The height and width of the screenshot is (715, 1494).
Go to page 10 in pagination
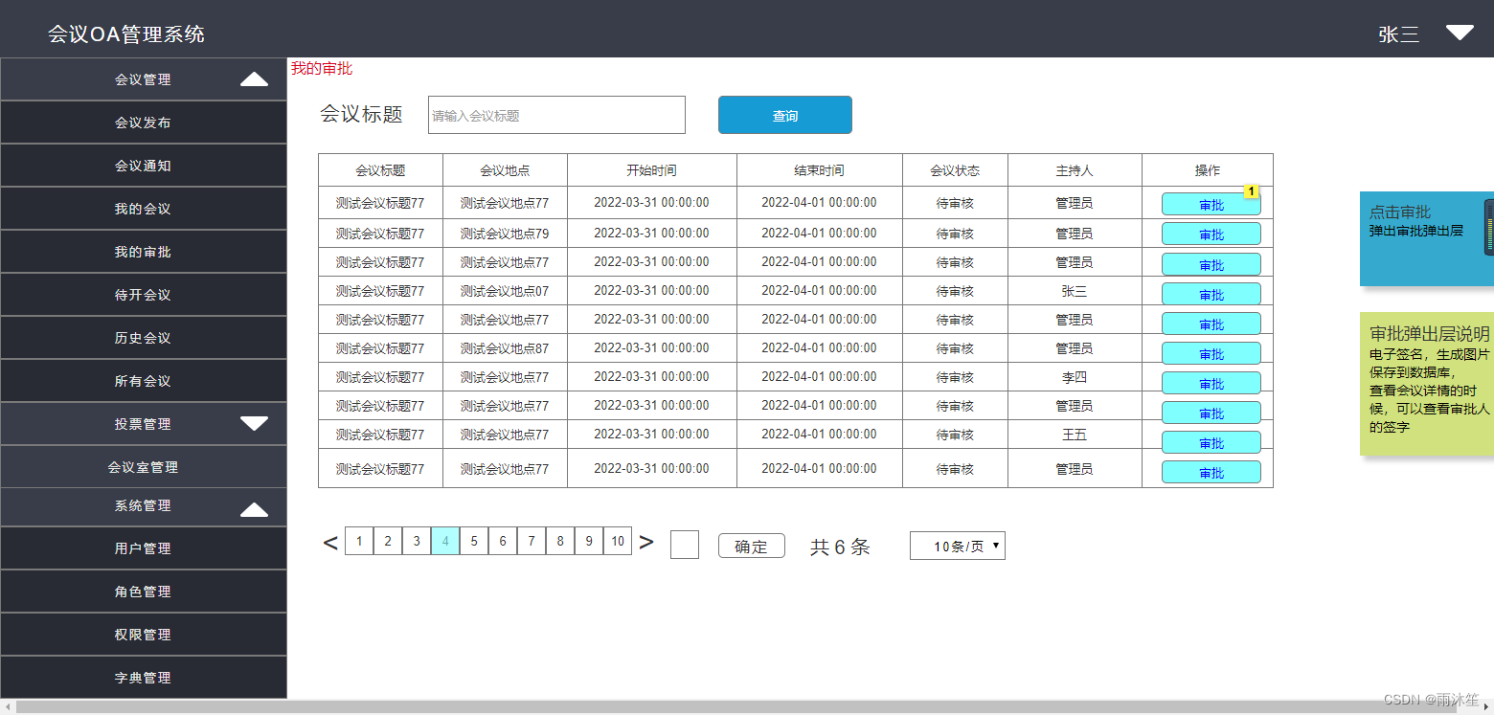coord(618,541)
